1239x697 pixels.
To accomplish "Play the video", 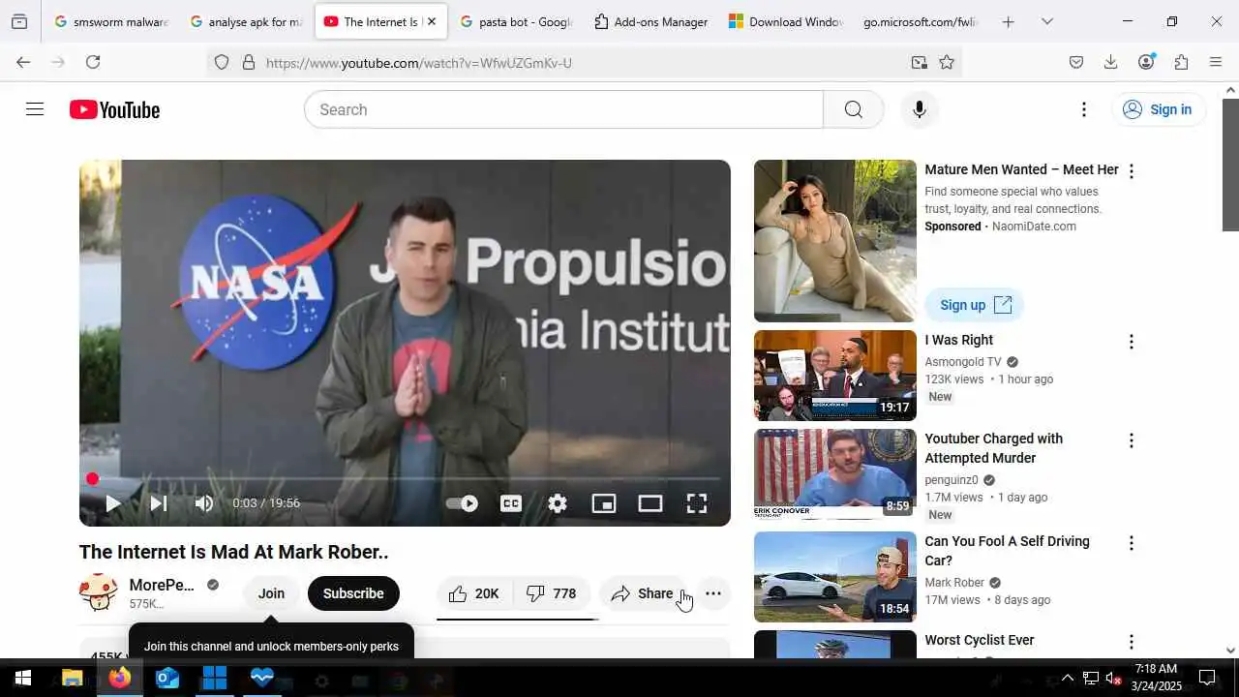I will (112, 503).
